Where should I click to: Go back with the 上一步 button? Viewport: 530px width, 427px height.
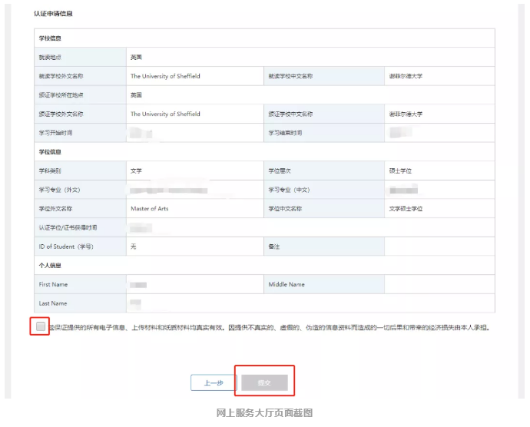point(214,382)
